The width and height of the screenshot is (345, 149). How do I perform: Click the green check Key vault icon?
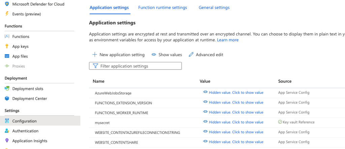[280, 122]
